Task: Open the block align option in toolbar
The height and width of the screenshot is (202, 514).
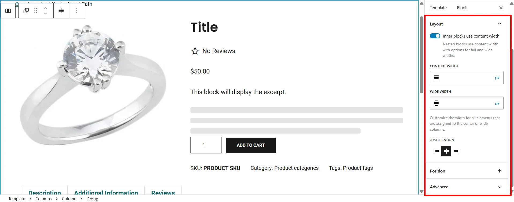Action: [61, 11]
